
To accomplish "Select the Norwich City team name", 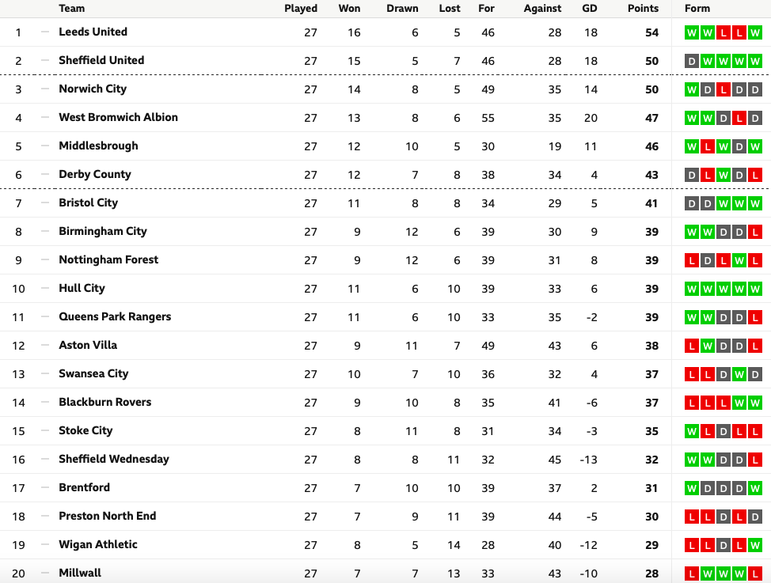I will pyautogui.click(x=93, y=89).
